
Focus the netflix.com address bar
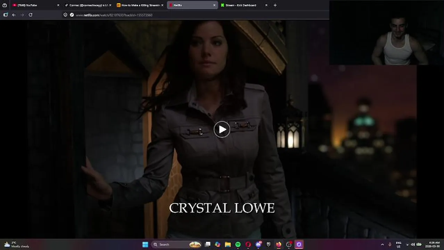pyautogui.click(x=195, y=15)
